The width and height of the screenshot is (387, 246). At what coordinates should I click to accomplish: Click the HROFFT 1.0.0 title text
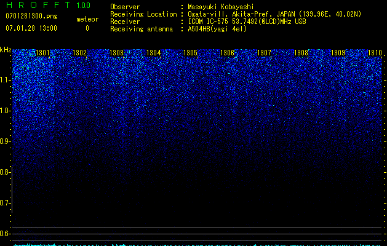[48, 5]
